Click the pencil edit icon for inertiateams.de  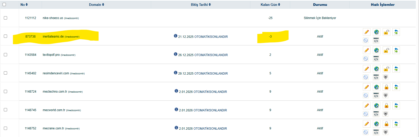(x=366, y=32)
